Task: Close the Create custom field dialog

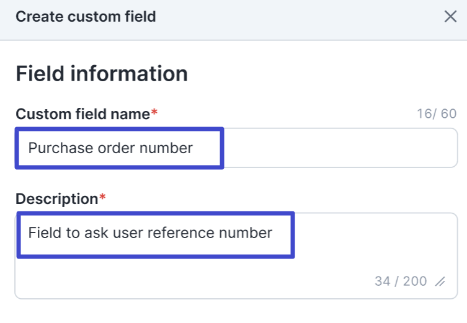Action: click(450, 17)
